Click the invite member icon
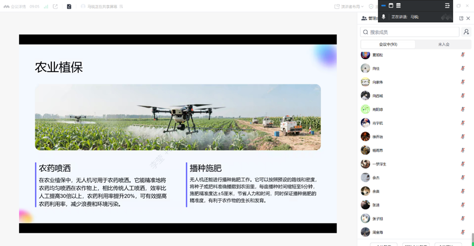The width and height of the screenshot is (474, 246). click(466, 32)
